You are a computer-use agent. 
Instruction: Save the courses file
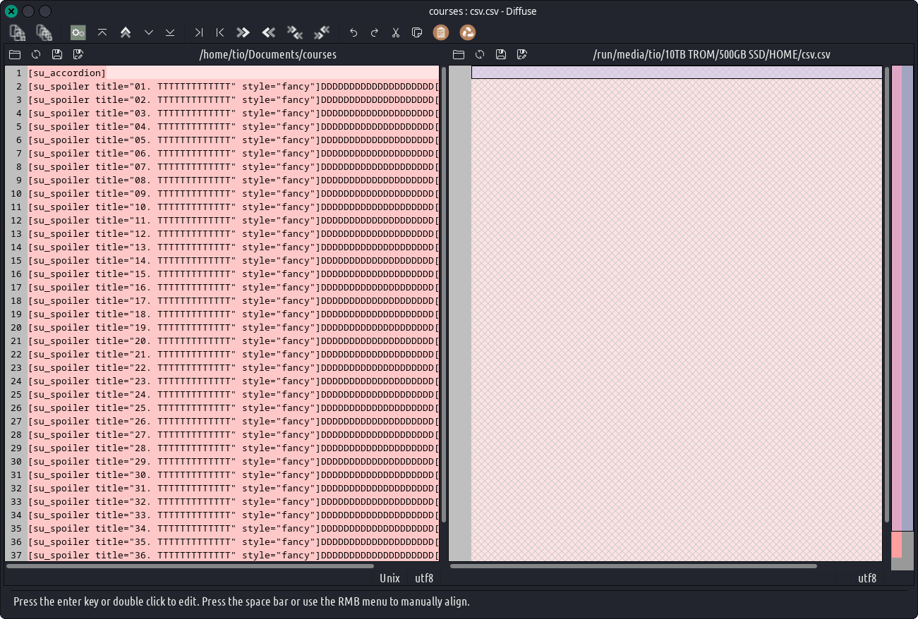coord(57,54)
